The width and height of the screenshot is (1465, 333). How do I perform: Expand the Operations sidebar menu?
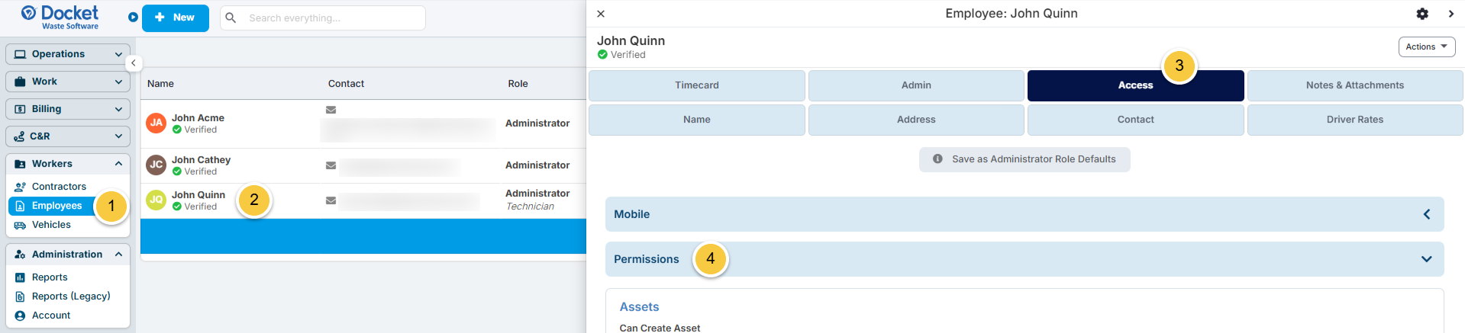point(68,54)
